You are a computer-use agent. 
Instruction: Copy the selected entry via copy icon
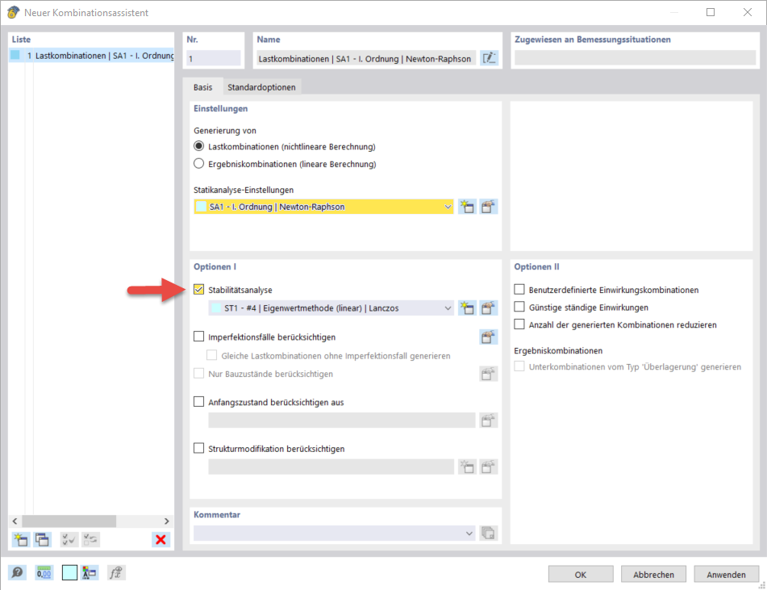(43, 539)
